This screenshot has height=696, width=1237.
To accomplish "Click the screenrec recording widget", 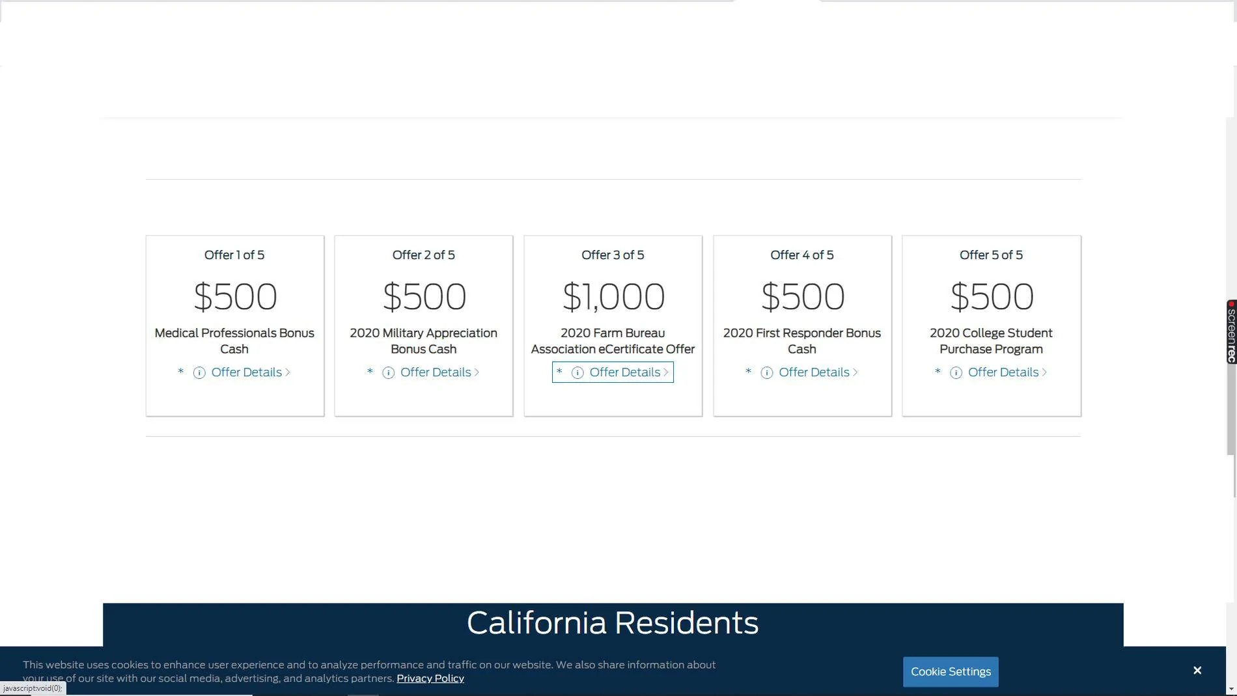I will click(x=1231, y=331).
